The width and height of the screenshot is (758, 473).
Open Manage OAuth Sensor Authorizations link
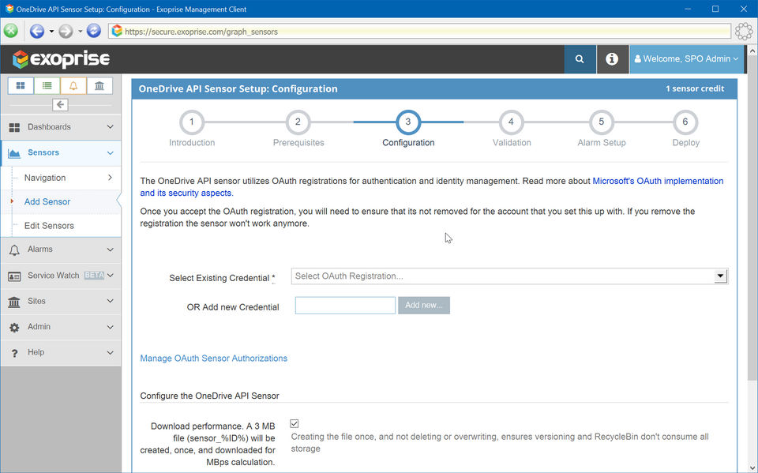214,359
